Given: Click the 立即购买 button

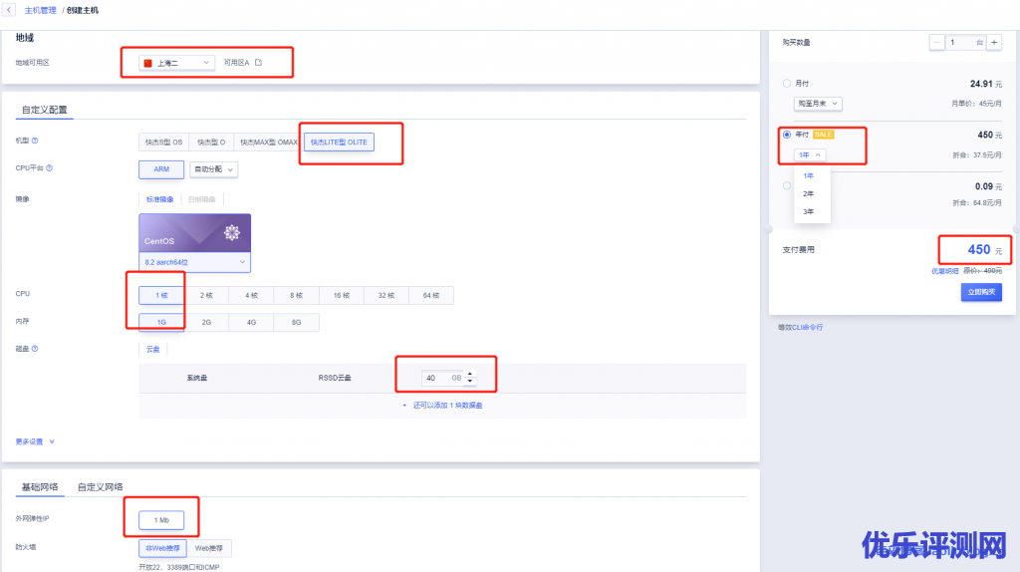Looking at the screenshot, I should click(x=981, y=292).
